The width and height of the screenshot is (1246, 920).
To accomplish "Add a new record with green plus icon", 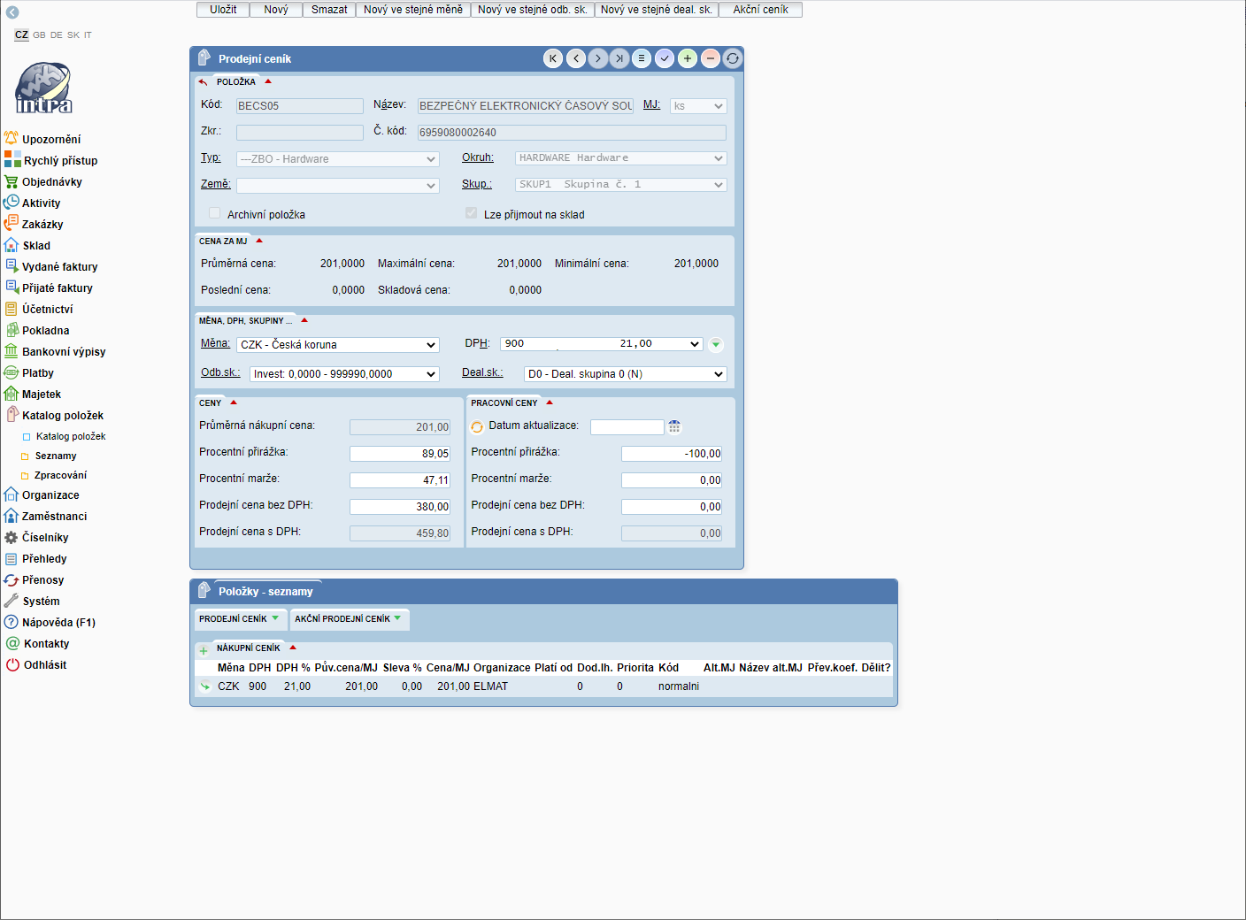I will pyautogui.click(x=688, y=58).
